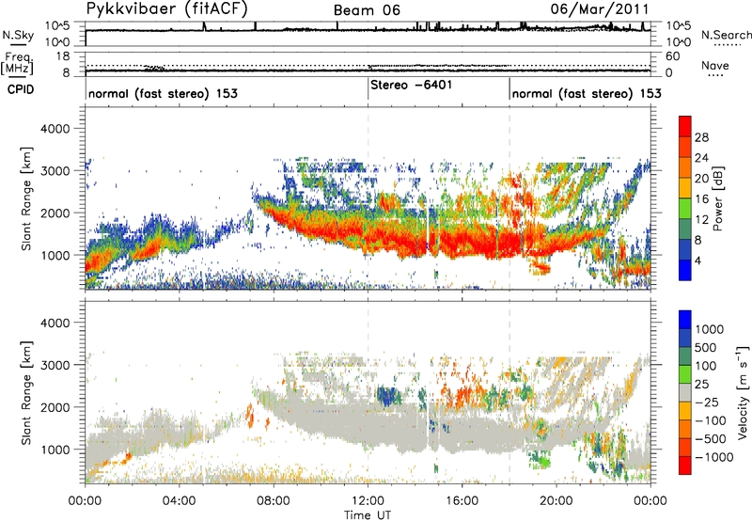
Task: Click the 2000 range tick in velocity panel
Action: click(55, 407)
